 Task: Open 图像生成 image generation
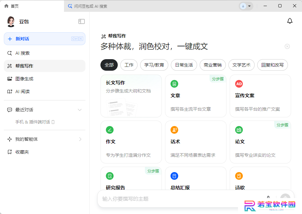(44, 79)
